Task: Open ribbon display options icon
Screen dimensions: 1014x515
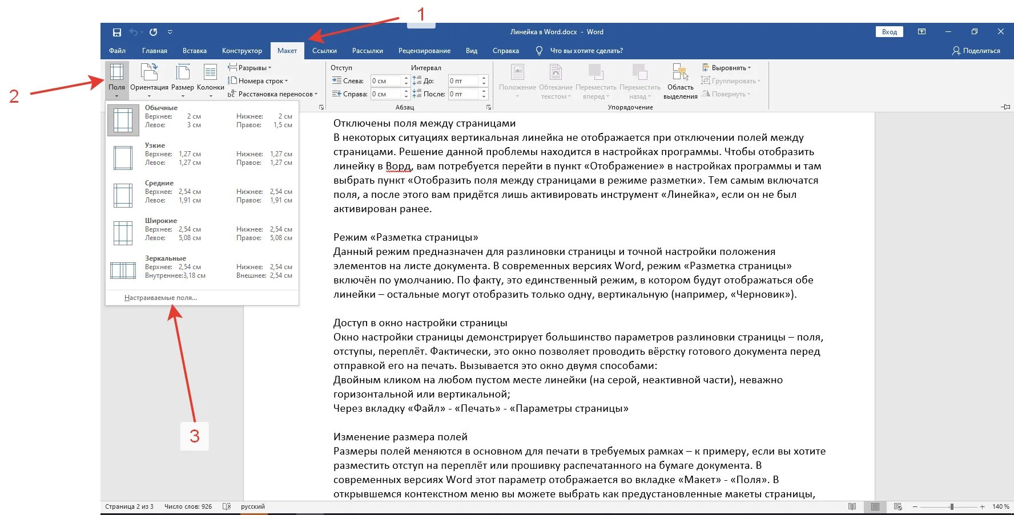Action: pyautogui.click(x=922, y=32)
